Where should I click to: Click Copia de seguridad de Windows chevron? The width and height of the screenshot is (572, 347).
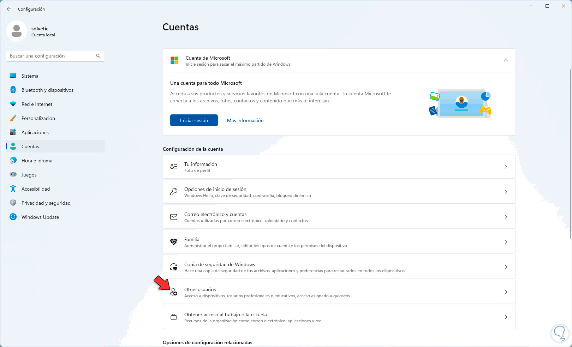pos(506,267)
